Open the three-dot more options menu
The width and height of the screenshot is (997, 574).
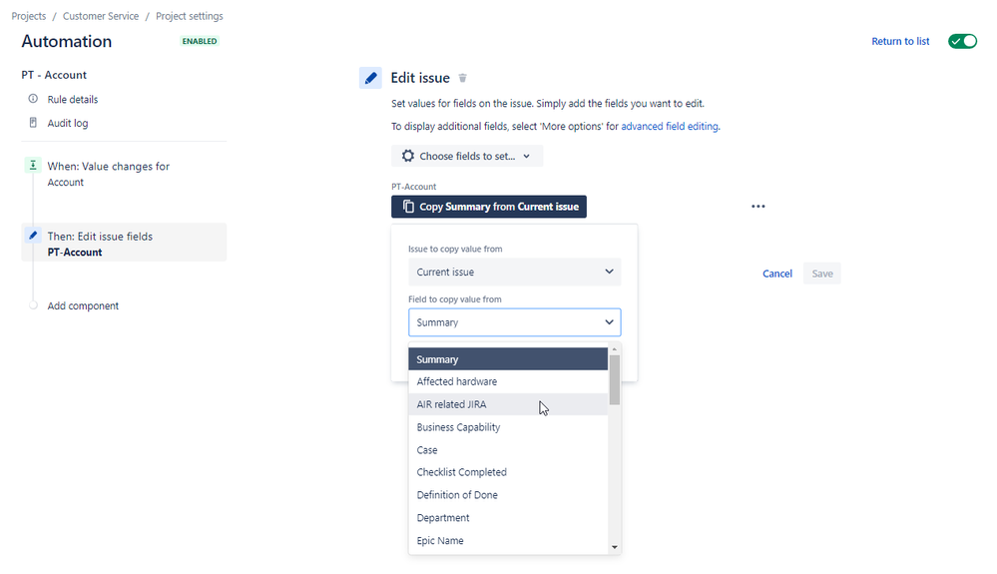[757, 207]
